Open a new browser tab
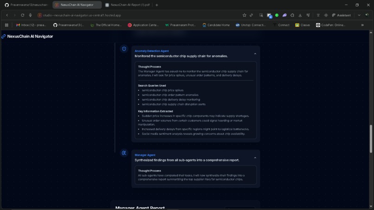Viewport: 374px width, 210px height. pyautogui.click(x=157, y=5)
